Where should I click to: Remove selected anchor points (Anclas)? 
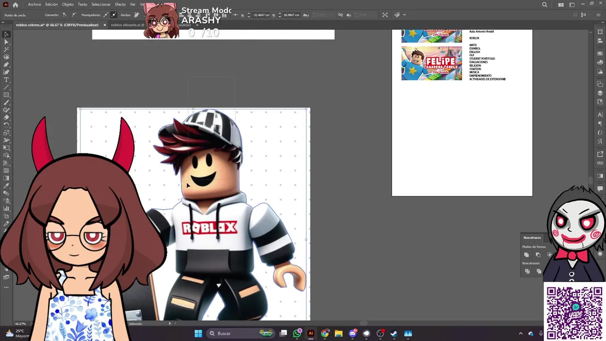[x=136, y=15]
